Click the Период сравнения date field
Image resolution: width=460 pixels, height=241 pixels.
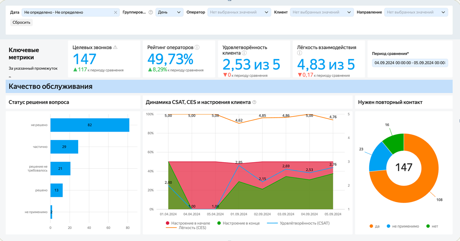point(410,63)
